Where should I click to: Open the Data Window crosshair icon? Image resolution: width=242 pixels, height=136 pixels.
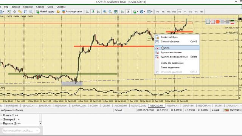(x=14, y=12)
